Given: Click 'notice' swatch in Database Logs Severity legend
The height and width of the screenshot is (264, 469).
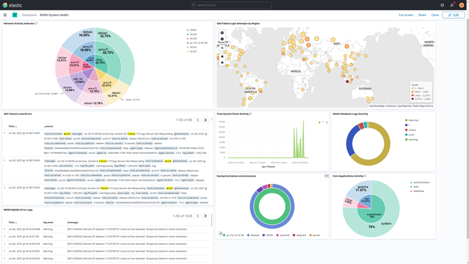Looking at the screenshot, I should [406, 130].
